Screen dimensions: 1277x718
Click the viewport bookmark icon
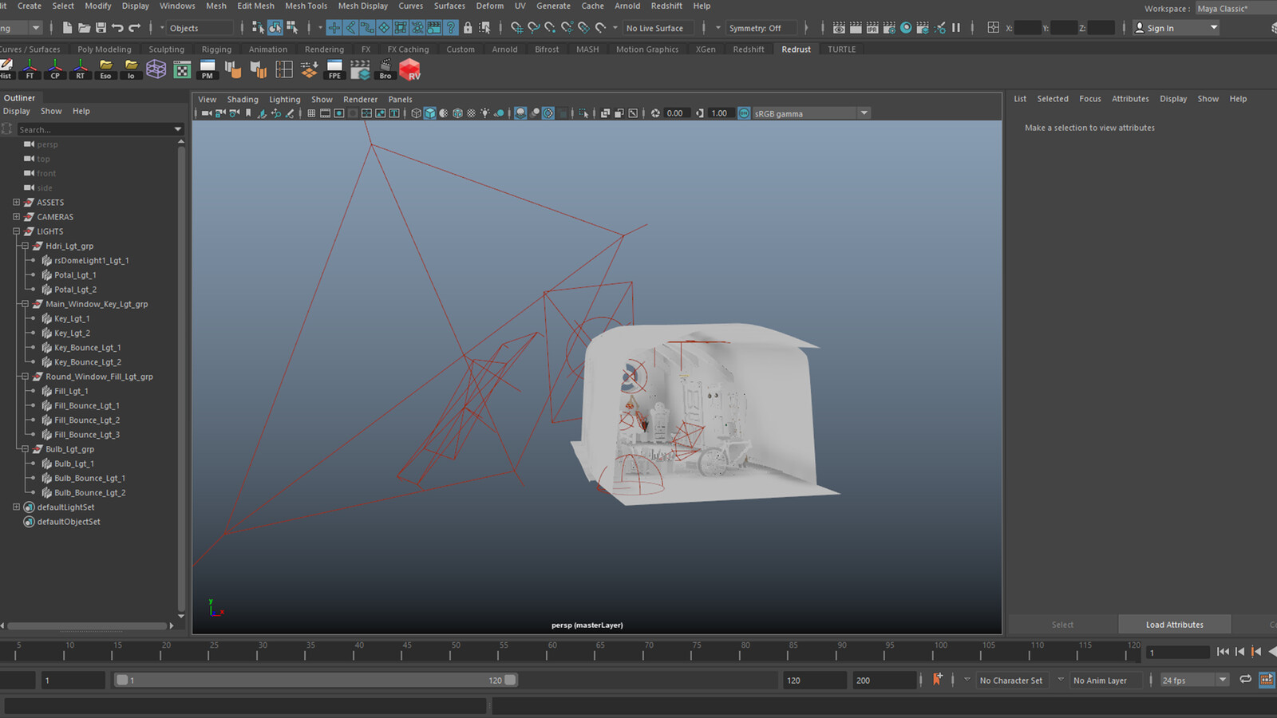pos(248,113)
